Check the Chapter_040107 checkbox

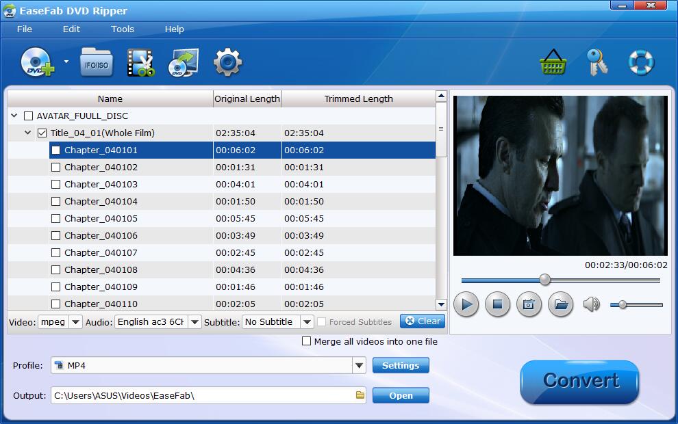tap(55, 252)
